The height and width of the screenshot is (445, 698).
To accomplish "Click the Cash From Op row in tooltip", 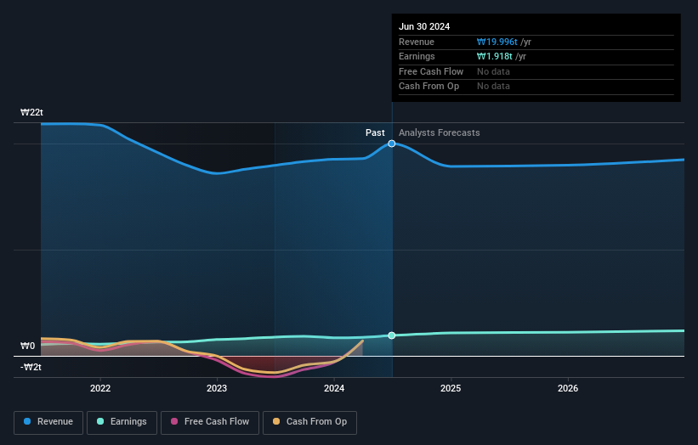I will click(x=536, y=87).
